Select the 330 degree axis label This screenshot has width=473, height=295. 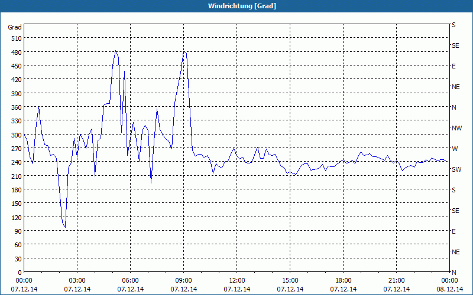click(17, 121)
